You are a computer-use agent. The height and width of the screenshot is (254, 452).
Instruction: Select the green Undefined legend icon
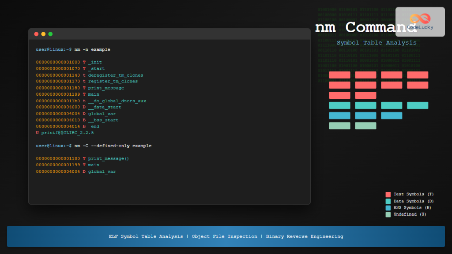click(x=388, y=214)
